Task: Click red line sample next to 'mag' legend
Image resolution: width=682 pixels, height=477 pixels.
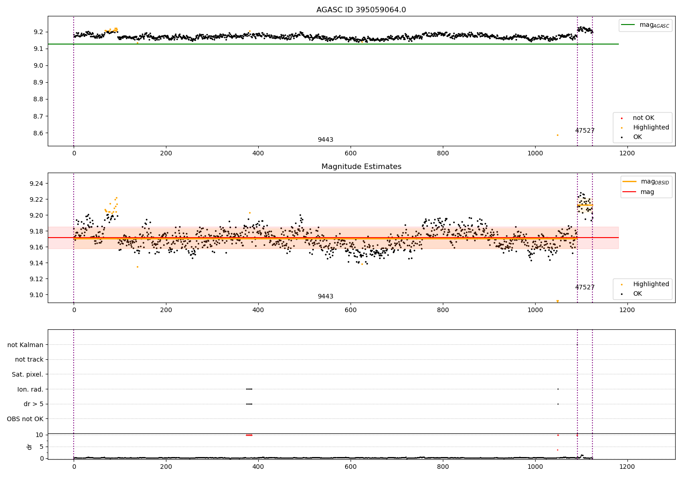Action: 629,192
